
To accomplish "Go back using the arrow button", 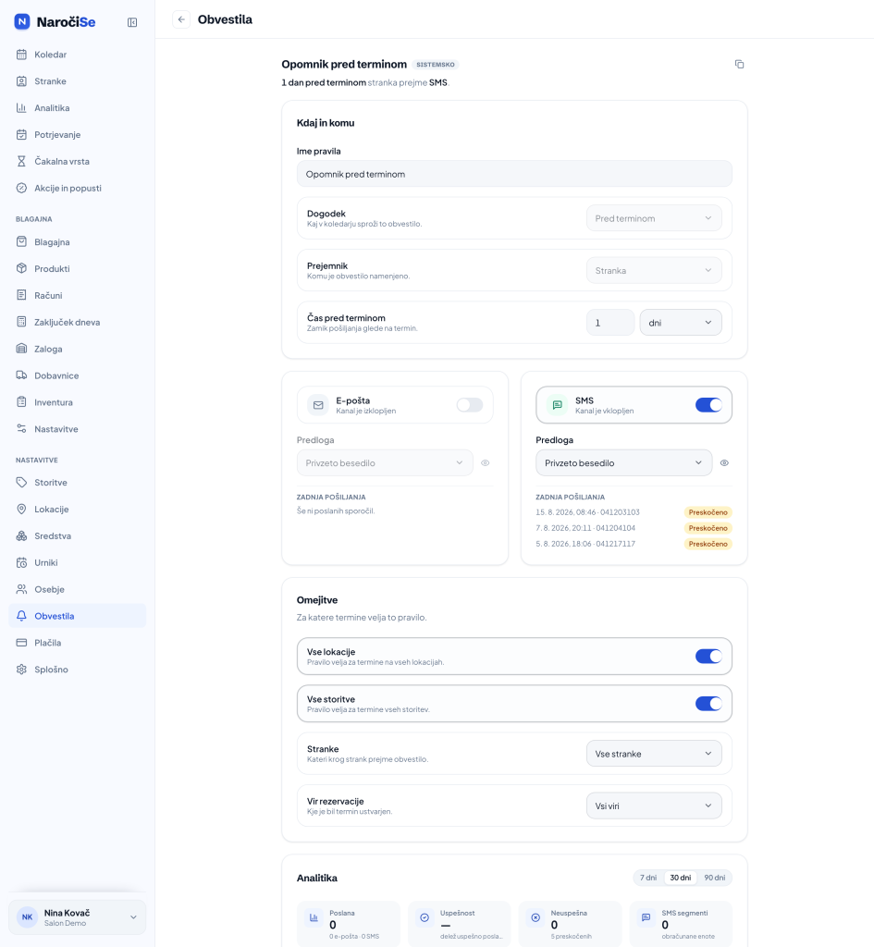I will pyautogui.click(x=181, y=19).
